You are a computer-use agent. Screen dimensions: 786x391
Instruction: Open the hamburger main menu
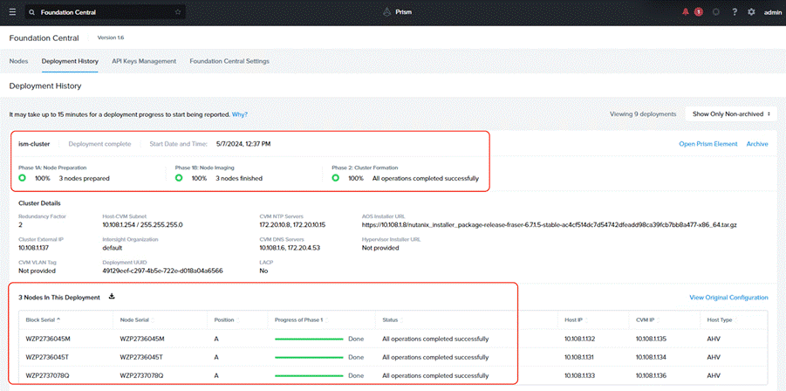pos(12,12)
